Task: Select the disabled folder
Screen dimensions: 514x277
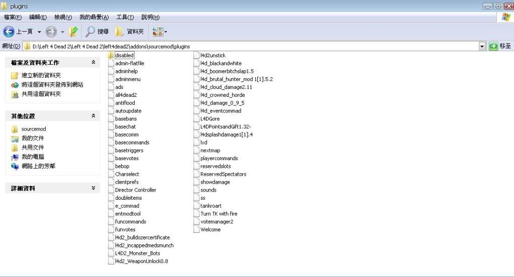Action: coord(124,55)
